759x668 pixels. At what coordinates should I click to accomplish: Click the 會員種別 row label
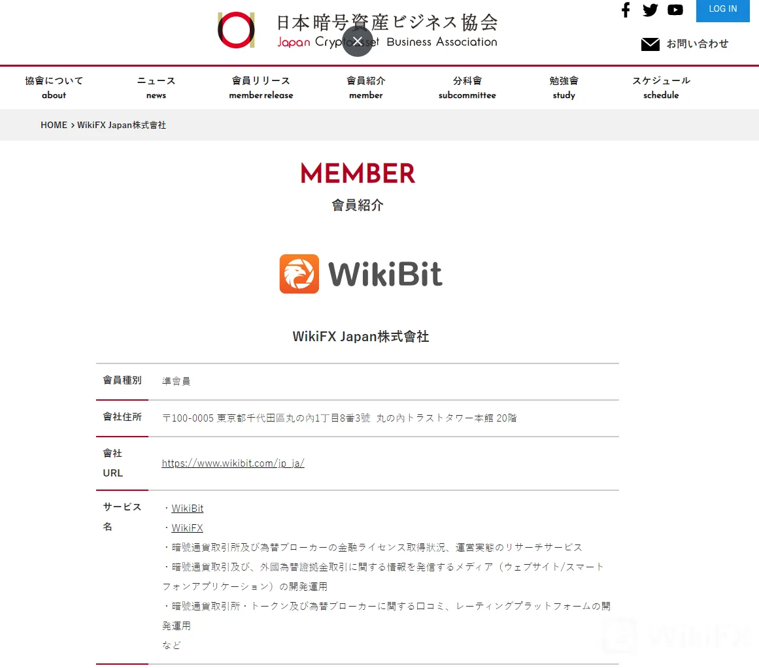click(122, 380)
